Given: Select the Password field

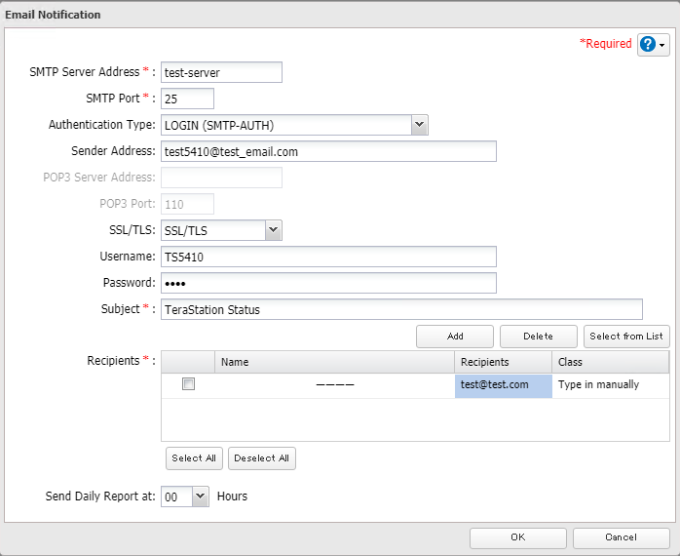Looking at the screenshot, I should point(328,283).
